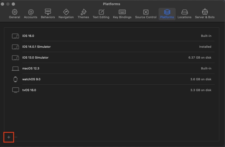This screenshot has width=225, height=147.
Task: Click the minus button to remove platform
Action: click(x=16, y=137)
